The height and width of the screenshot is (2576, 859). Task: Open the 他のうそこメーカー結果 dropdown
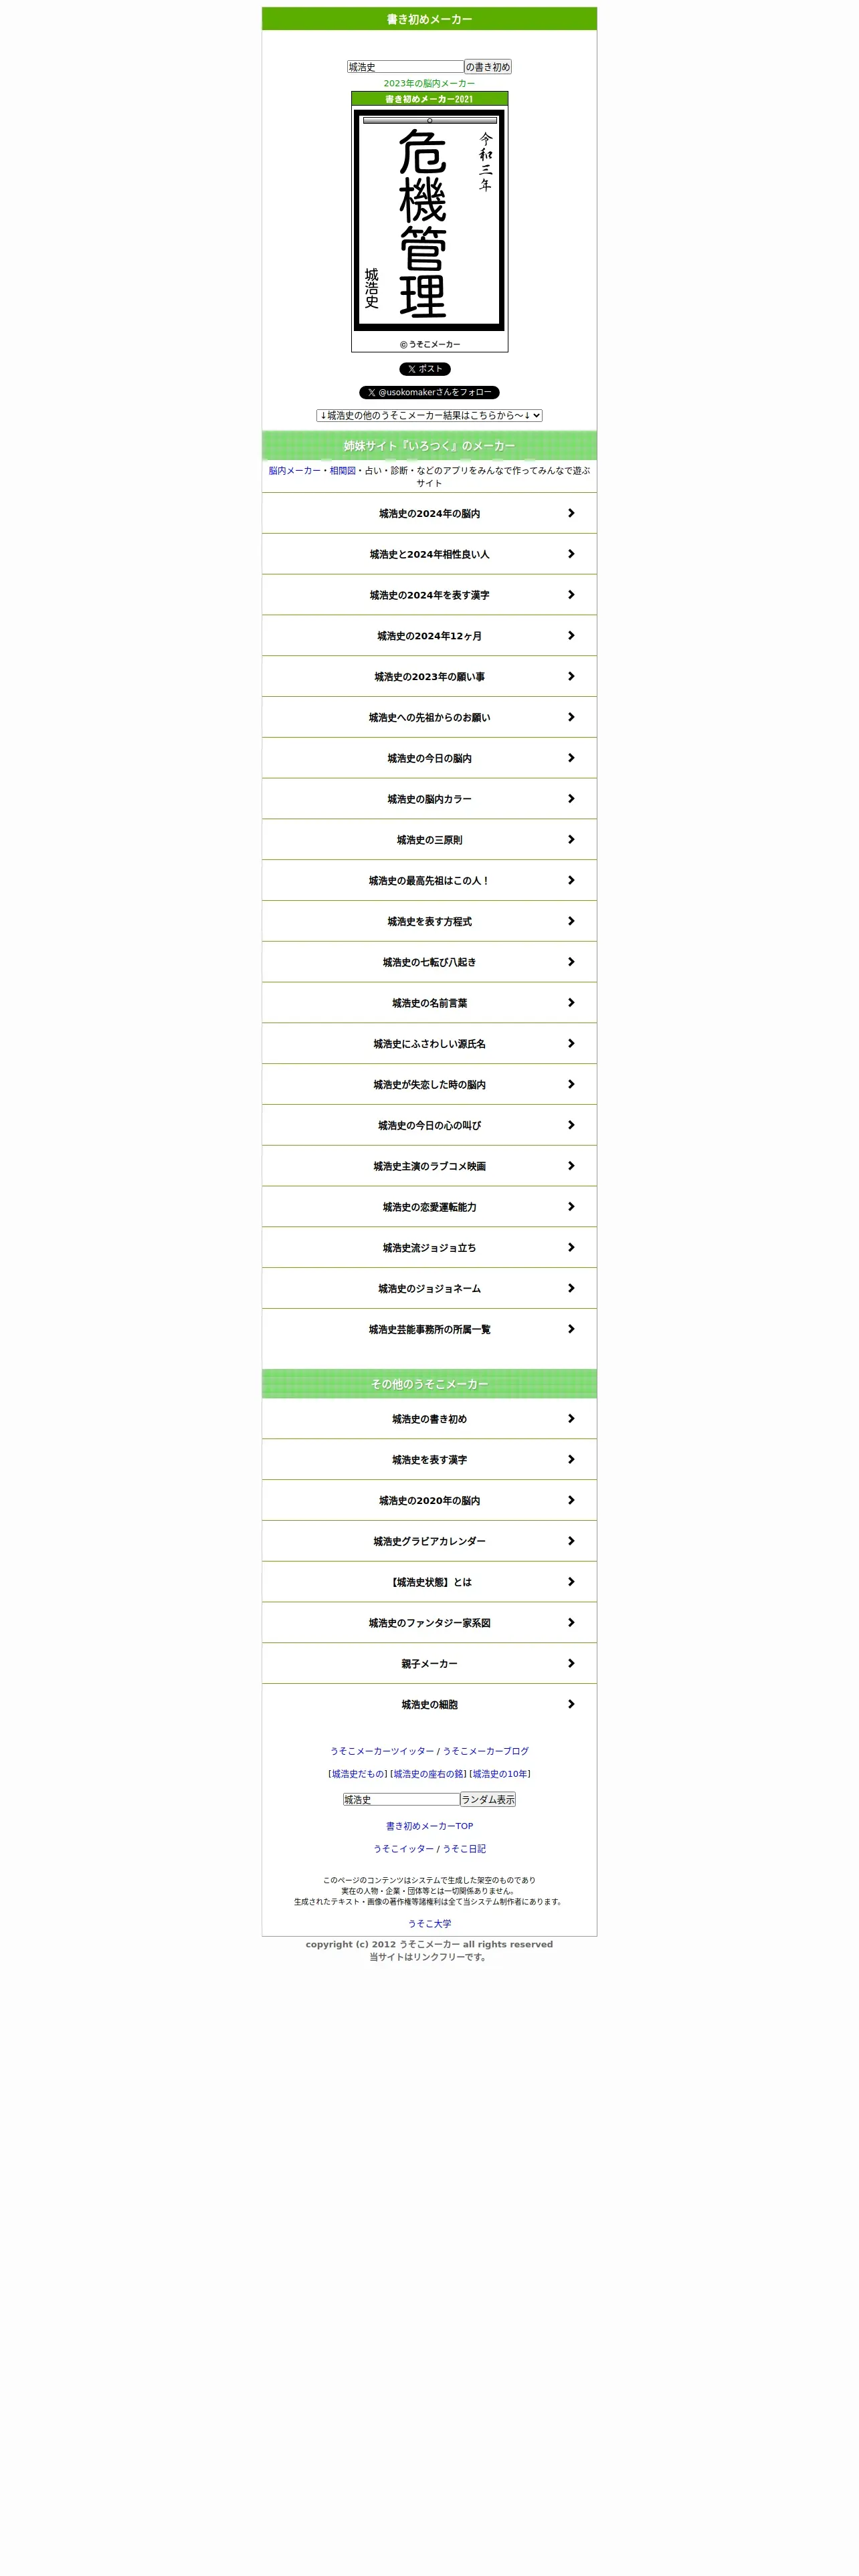pos(429,415)
